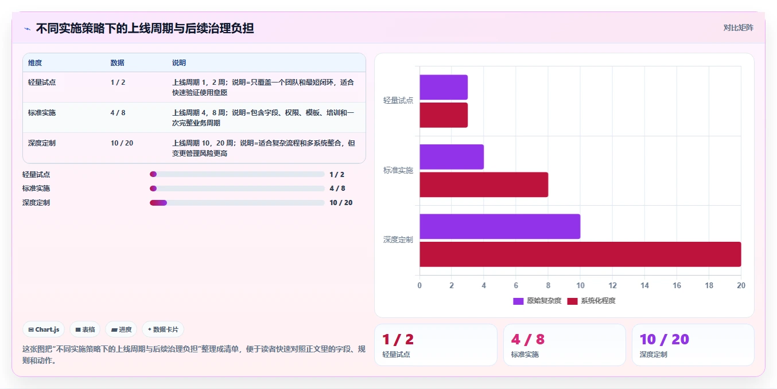Click the 标准实施 chart axis label
This screenshot has height=389, width=777.
(x=398, y=170)
